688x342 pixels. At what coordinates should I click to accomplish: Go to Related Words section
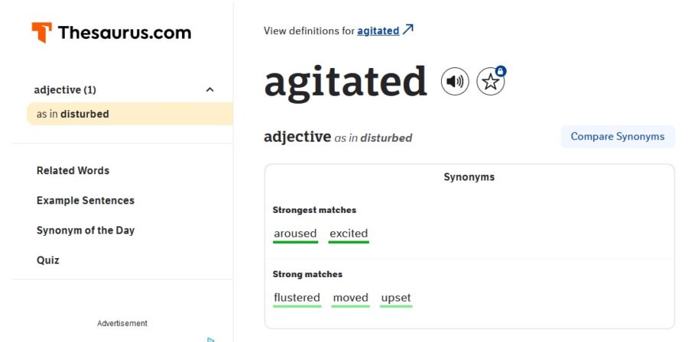pos(73,170)
